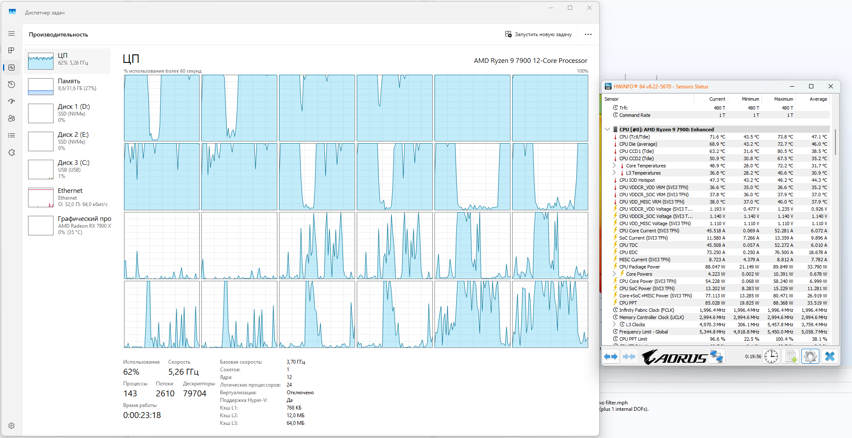This screenshot has height=438, width=852.
Task: Click the Maximum column header in HWiNFO
Action: point(779,99)
